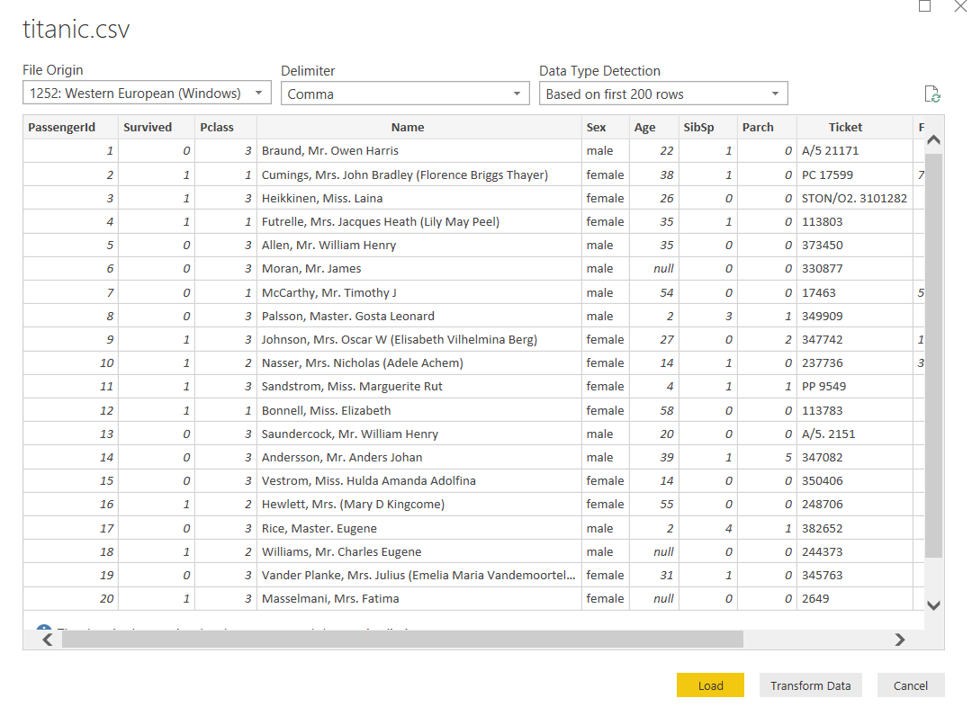The image size is (972, 707).
Task: Click the vertical scrollbar up arrow
Action: point(933,140)
